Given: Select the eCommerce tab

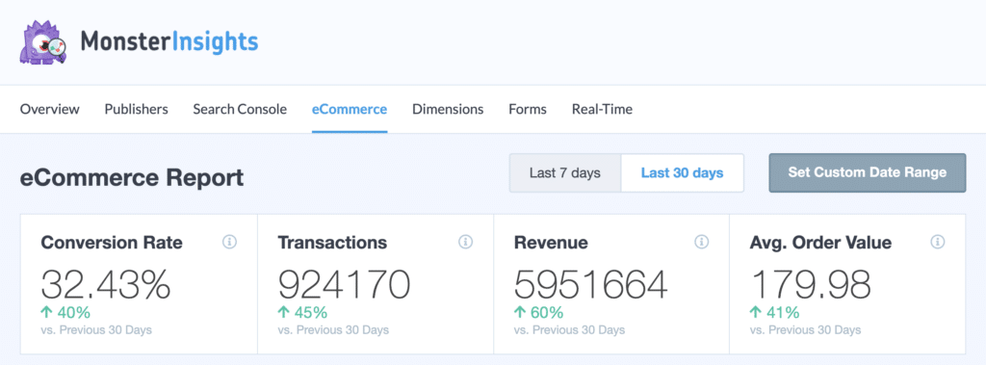Looking at the screenshot, I should coord(350,109).
